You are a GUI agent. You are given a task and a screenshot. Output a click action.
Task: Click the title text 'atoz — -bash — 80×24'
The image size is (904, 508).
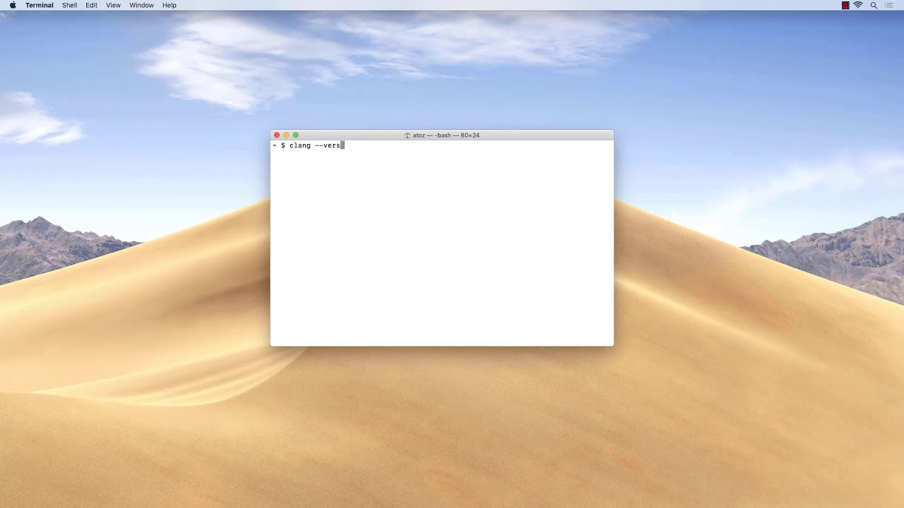point(446,135)
